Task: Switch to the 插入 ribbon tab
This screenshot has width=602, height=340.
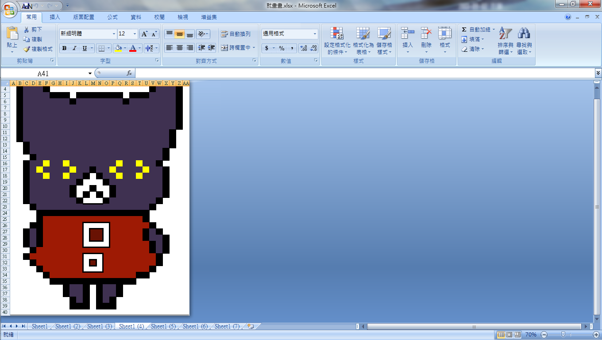Action: (55, 17)
